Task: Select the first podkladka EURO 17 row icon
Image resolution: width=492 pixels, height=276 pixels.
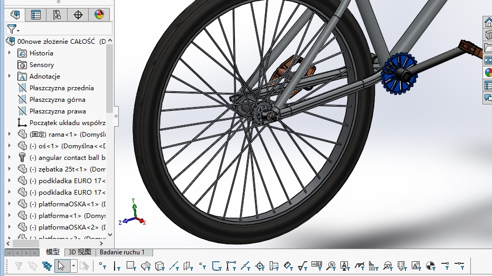Action: (22, 180)
